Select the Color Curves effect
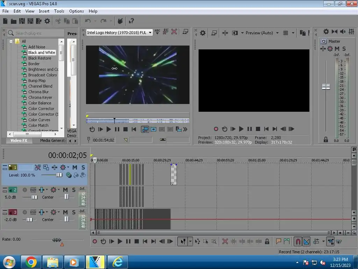 [x=39, y=120]
